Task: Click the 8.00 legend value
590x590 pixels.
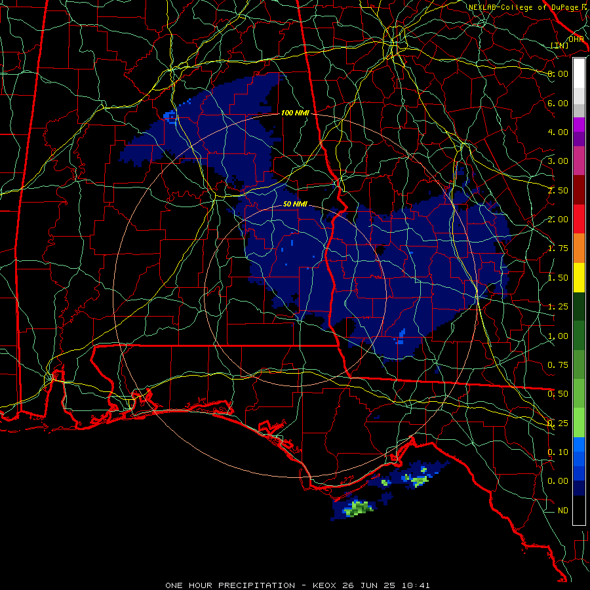Action: [x=558, y=73]
